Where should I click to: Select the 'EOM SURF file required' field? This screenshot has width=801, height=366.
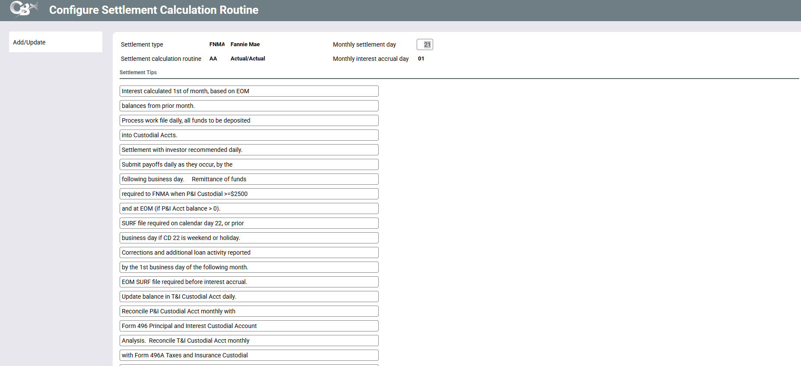(249, 282)
